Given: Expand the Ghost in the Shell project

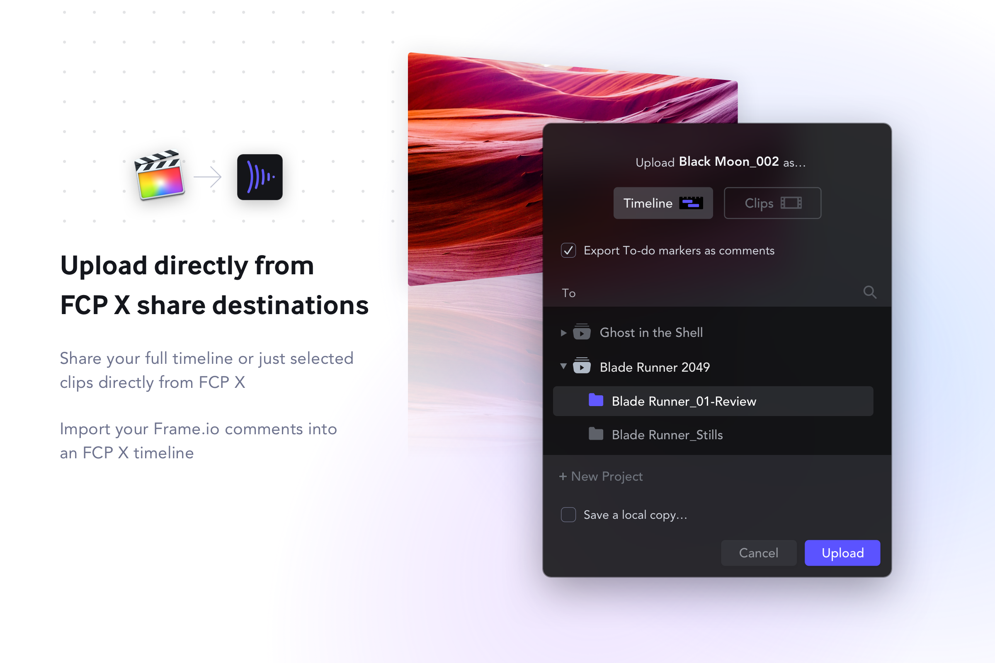Looking at the screenshot, I should click(563, 333).
